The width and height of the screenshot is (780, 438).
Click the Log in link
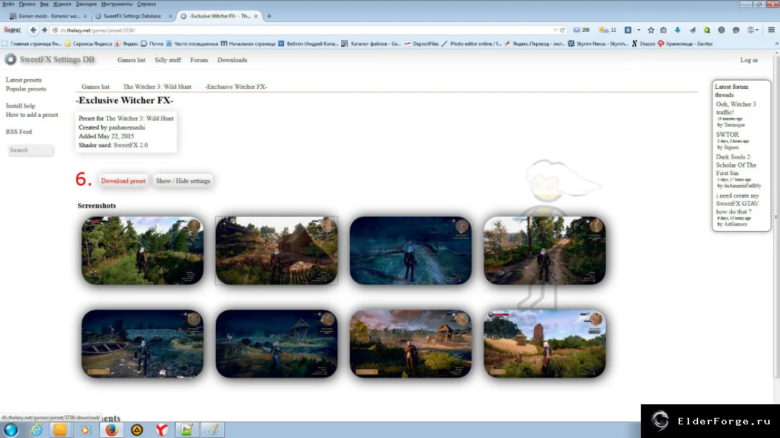pyautogui.click(x=749, y=60)
